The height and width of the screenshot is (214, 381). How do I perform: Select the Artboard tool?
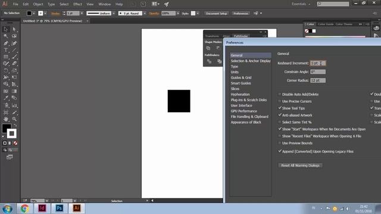click(x=6, y=112)
